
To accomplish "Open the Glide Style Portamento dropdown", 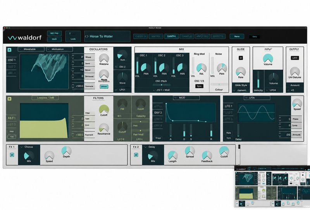I will [x=241, y=90].
